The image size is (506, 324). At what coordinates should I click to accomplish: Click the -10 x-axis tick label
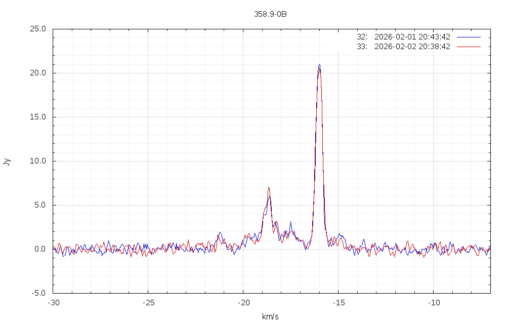pyautogui.click(x=433, y=303)
